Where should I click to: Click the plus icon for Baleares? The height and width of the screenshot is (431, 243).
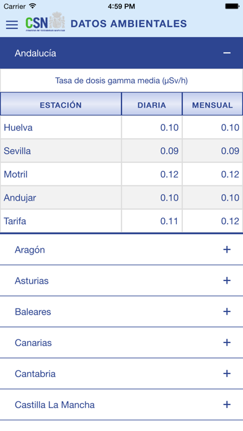coord(227,311)
